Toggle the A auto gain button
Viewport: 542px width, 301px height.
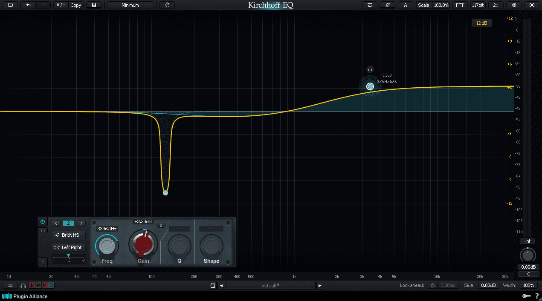[406, 5]
